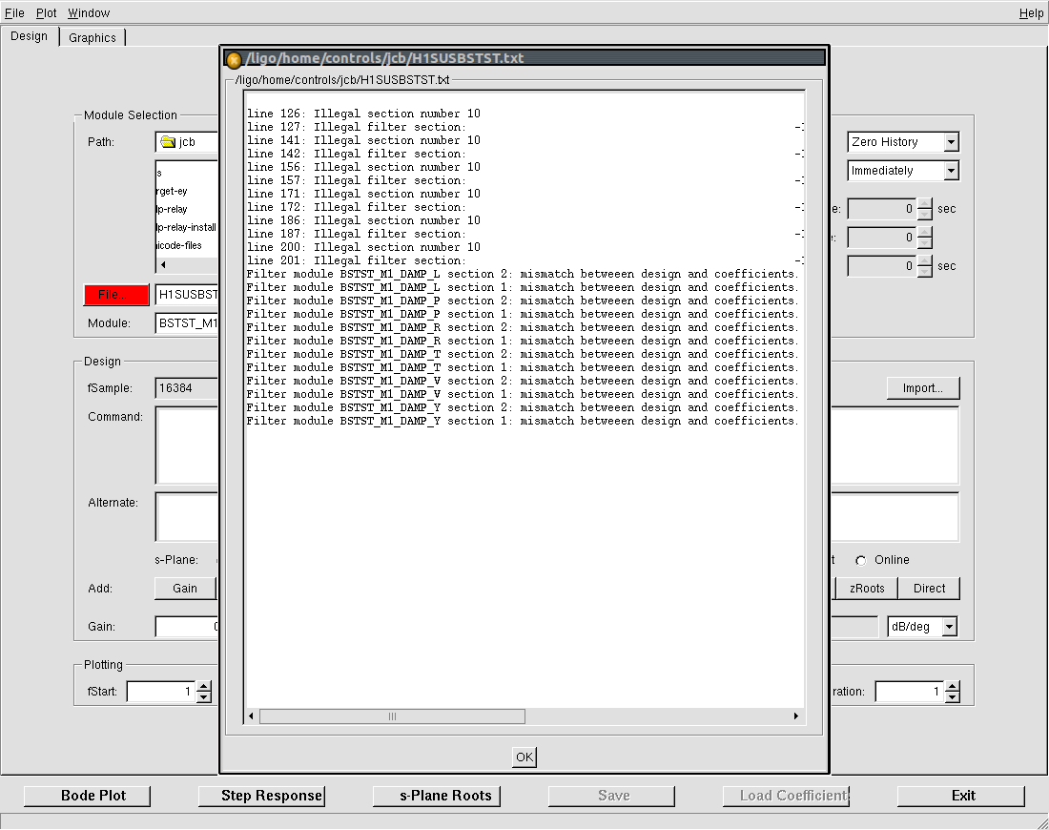
Task: Select icode-files in the directory list
Action: point(179,245)
